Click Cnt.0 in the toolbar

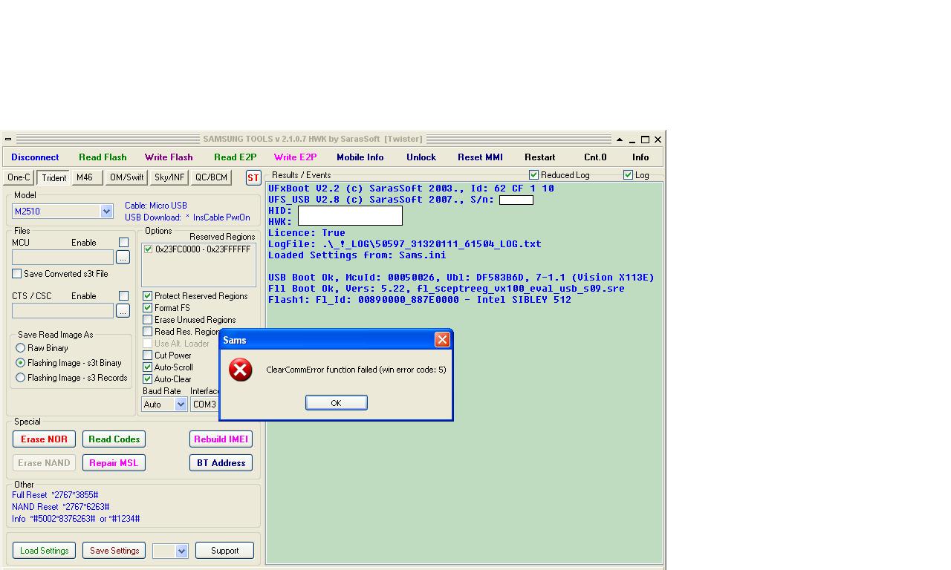click(595, 157)
